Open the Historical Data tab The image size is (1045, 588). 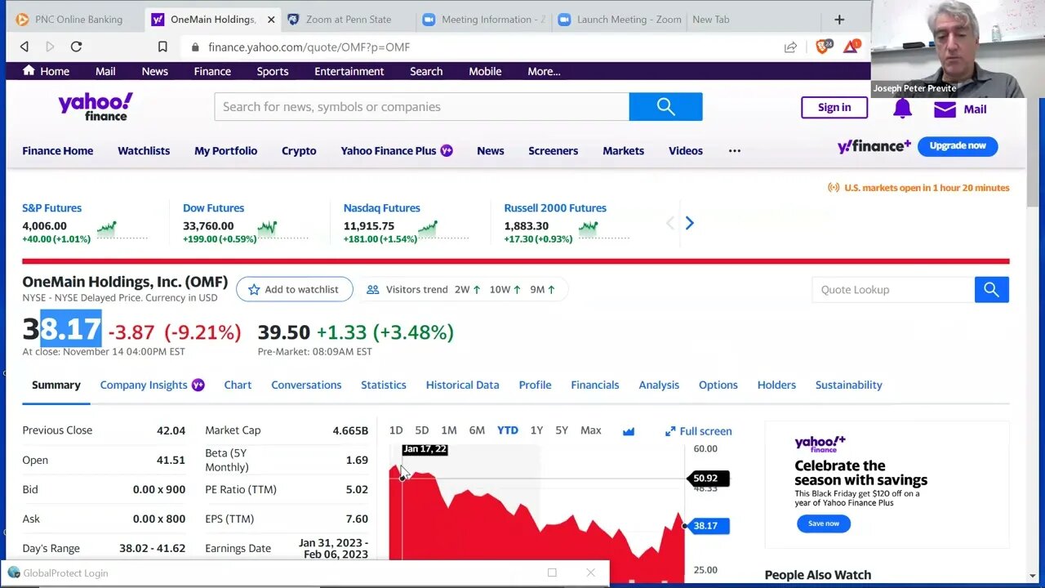pyautogui.click(x=462, y=385)
